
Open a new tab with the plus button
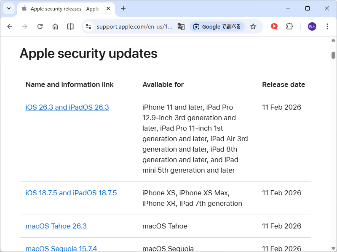[123, 9]
